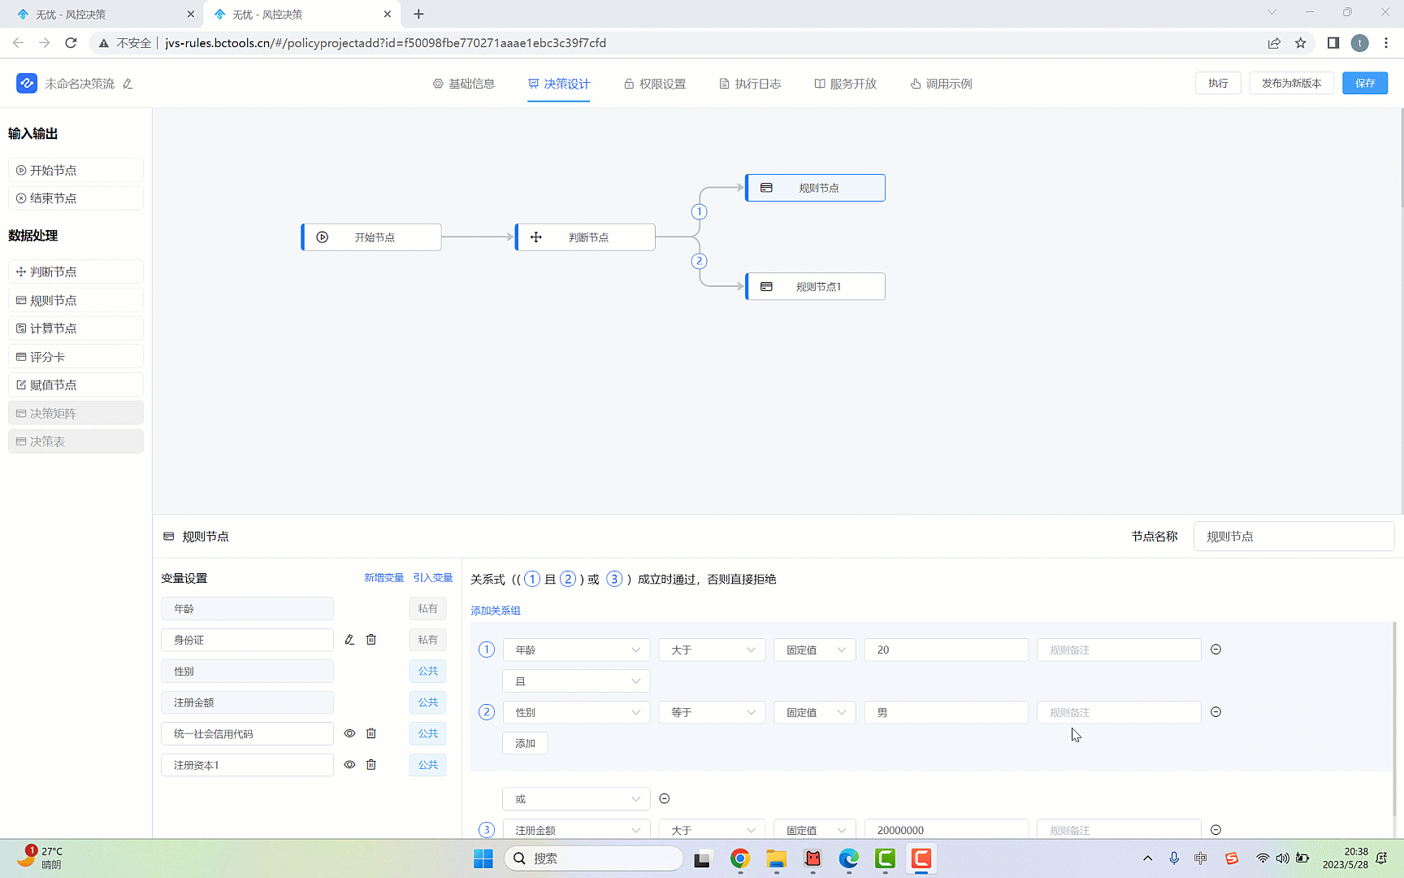Select the 判断节点 on the canvas
The width and height of the screenshot is (1404, 878).
pyautogui.click(x=585, y=237)
